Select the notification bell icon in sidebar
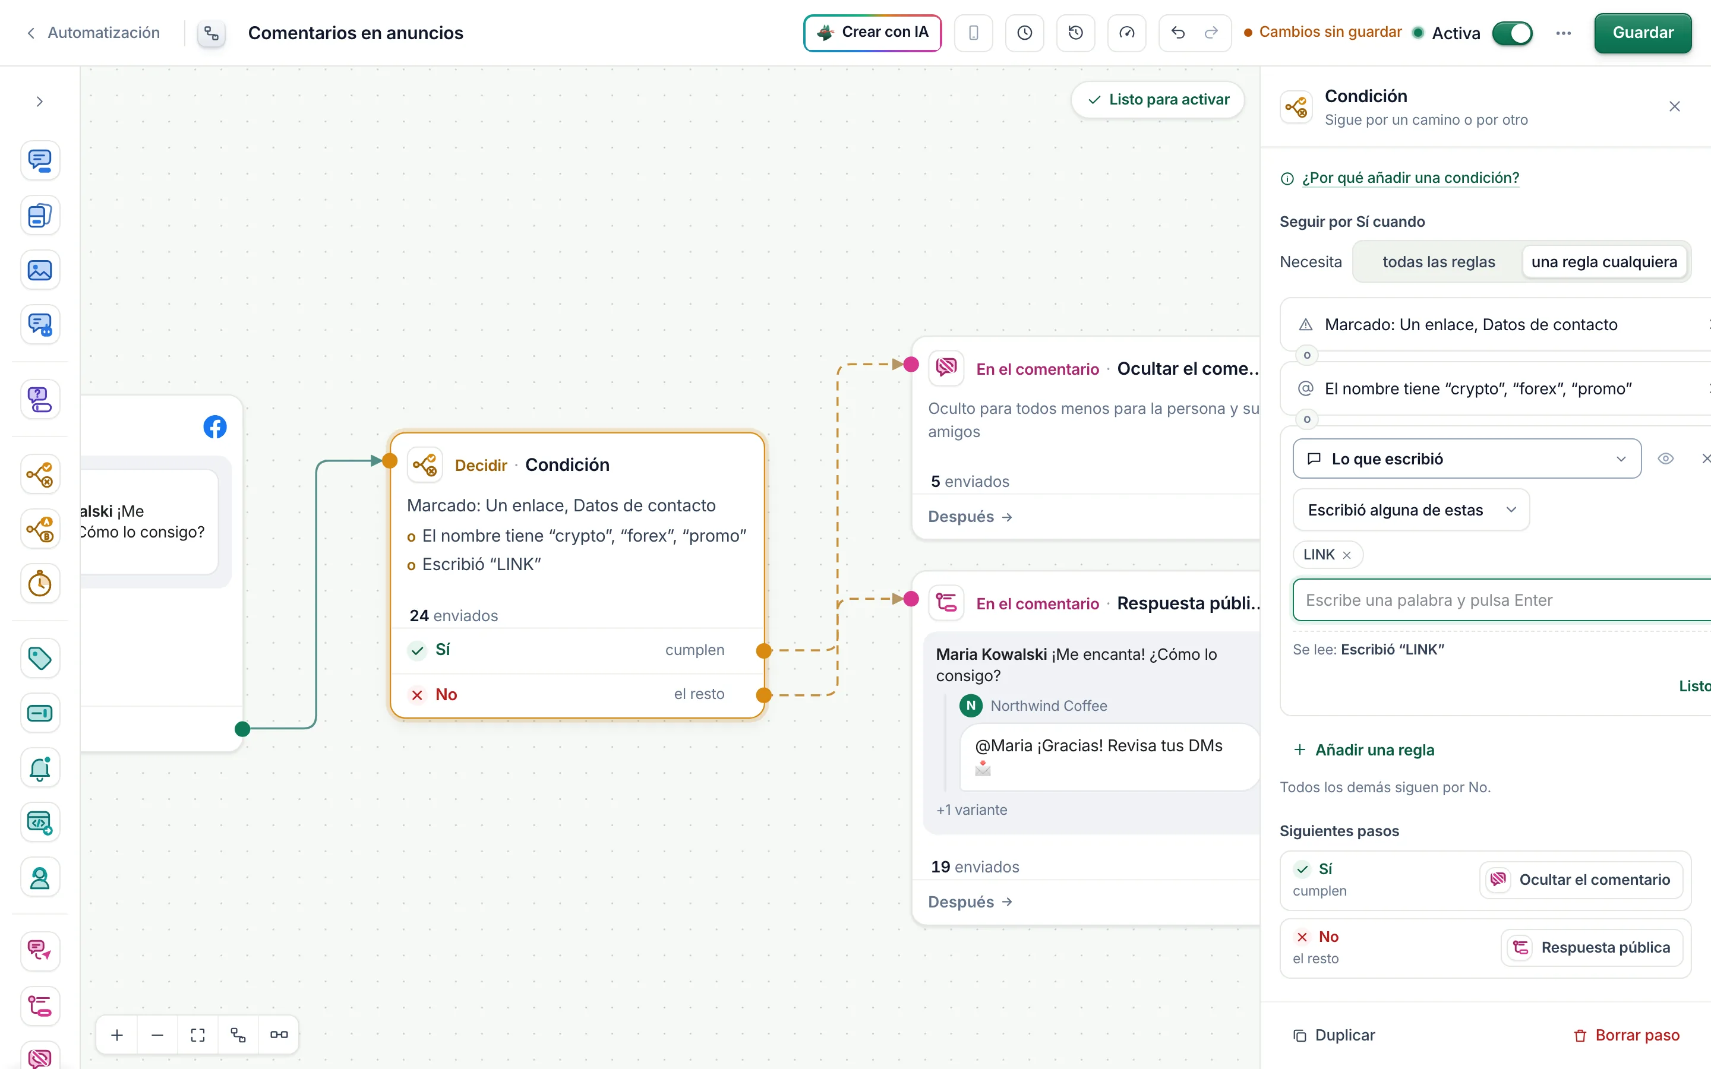The image size is (1711, 1069). click(x=40, y=768)
